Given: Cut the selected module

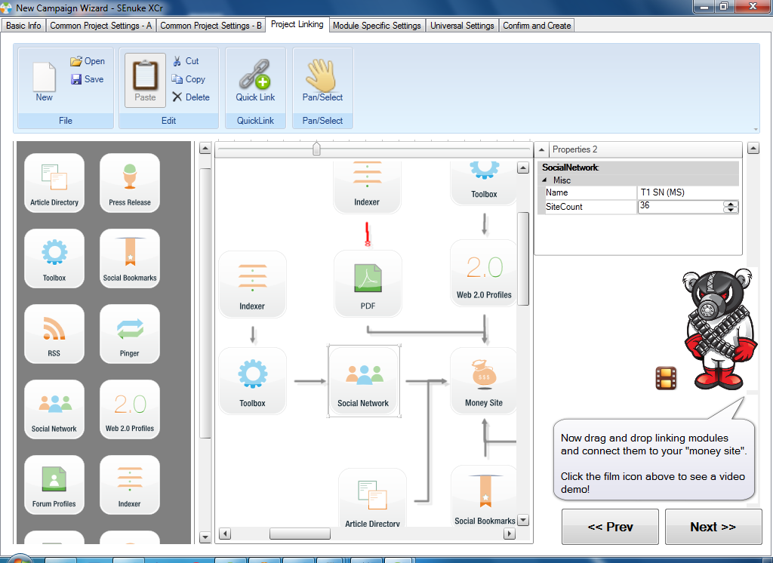Looking at the screenshot, I should pyautogui.click(x=186, y=61).
